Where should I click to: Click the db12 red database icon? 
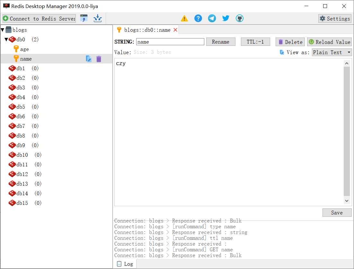[x=12, y=174]
